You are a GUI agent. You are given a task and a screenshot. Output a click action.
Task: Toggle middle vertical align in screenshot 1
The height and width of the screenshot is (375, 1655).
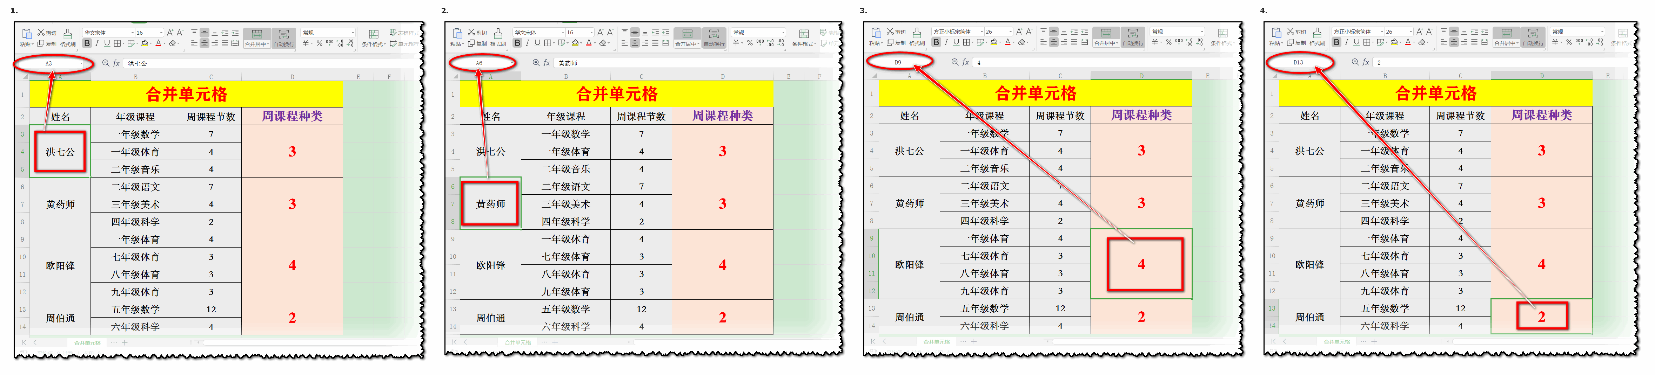[x=204, y=33]
